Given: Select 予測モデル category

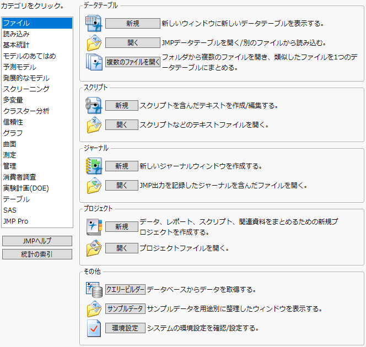Looking at the screenshot, I should (37, 67).
